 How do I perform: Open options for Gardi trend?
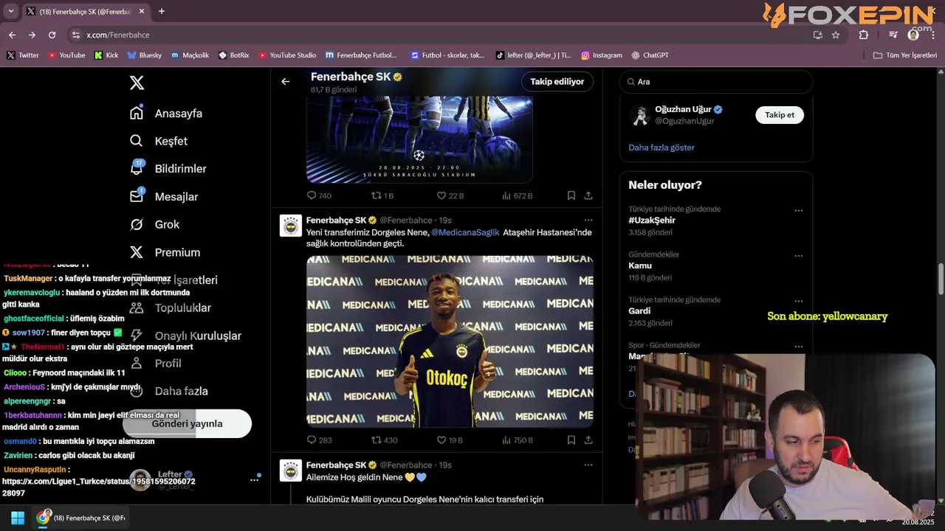[798, 301]
